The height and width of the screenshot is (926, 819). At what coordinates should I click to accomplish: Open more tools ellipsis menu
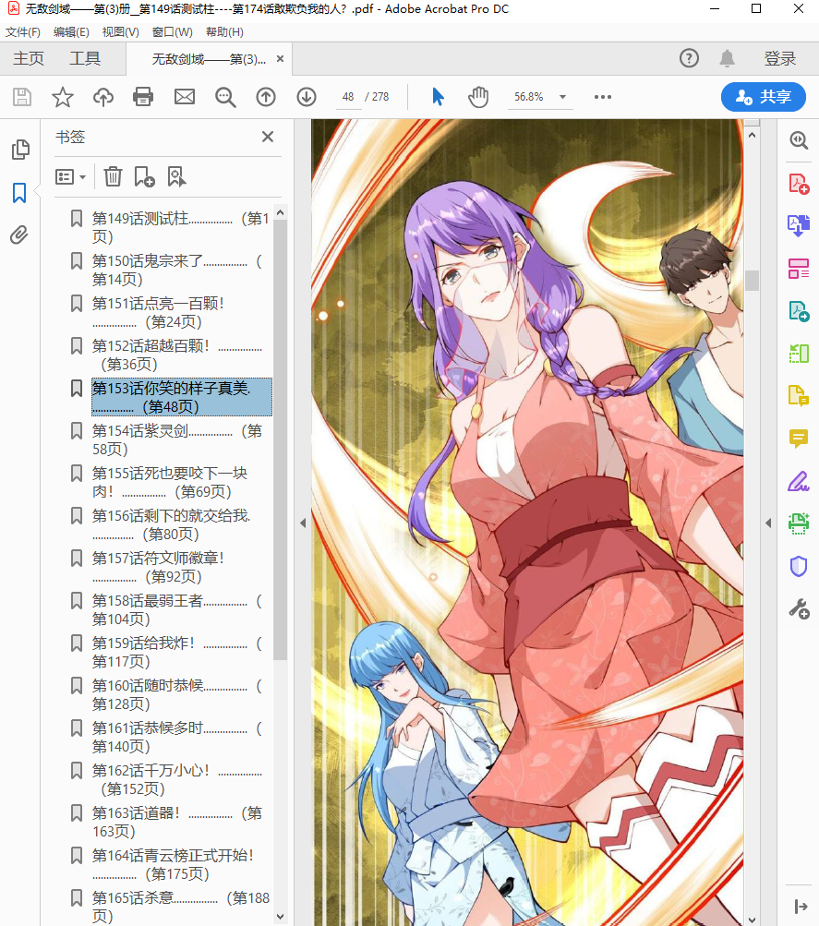(x=603, y=97)
